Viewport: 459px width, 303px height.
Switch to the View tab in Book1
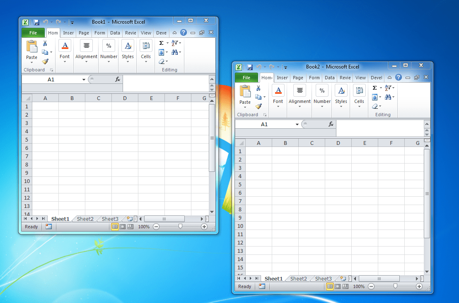[146, 33]
